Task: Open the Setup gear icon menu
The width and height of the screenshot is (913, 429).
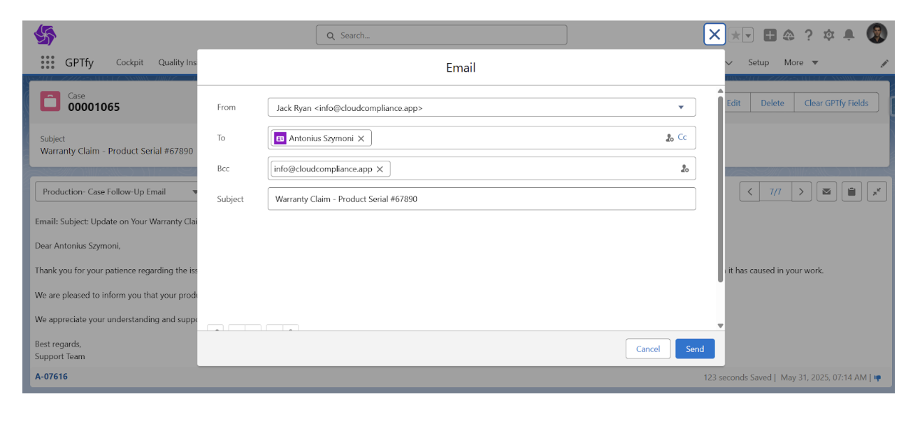Action: [828, 35]
